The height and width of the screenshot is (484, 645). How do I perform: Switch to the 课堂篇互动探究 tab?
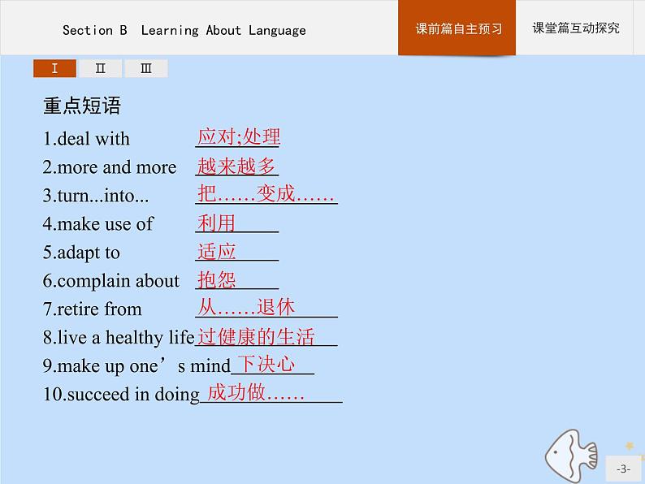pos(575,28)
